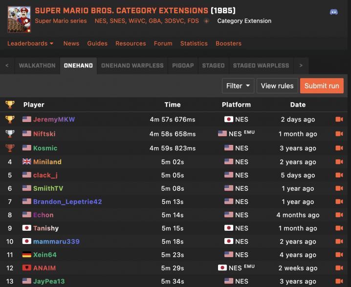Open Miniland's player profile
This screenshot has width=351, height=287.
[47, 162]
